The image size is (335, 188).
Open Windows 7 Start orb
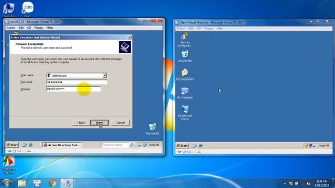tap(6, 183)
